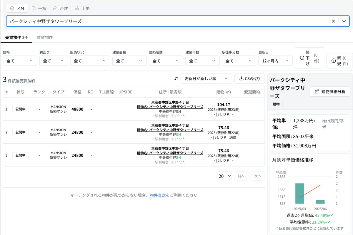Screen dimensions: 353x235
Task: Open 建物詳細分析 building analysis
Action: pos(330,91)
